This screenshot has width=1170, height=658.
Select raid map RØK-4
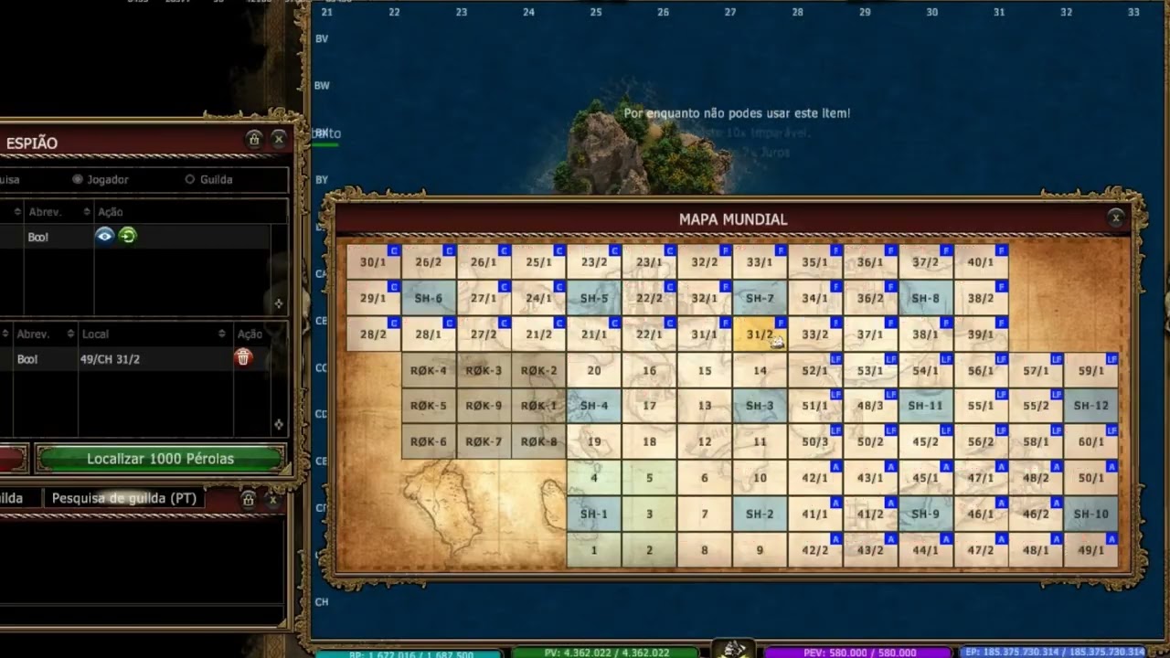tap(429, 370)
